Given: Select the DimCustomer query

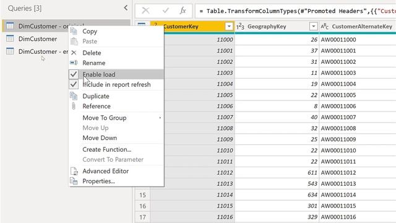Looking at the screenshot, I should [x=38, y=38].
